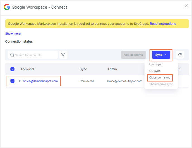Select OU sync from menu
This screenshot has width=192, height=148.
[155, 71]
